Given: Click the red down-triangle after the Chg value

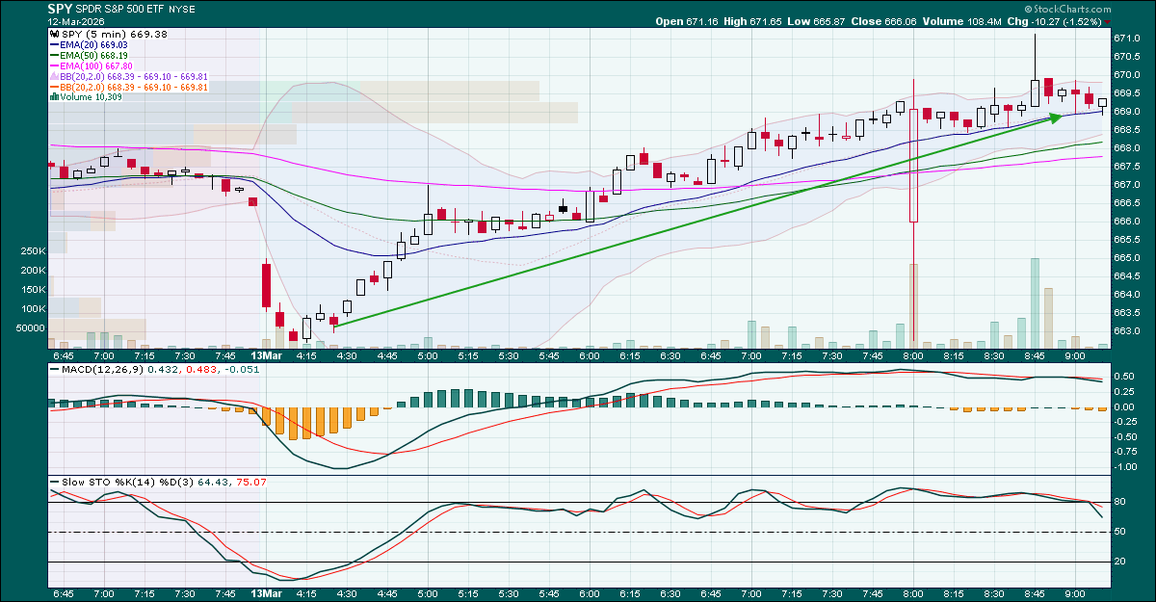Looking at the screenshot, I should tap(1108, 21).
